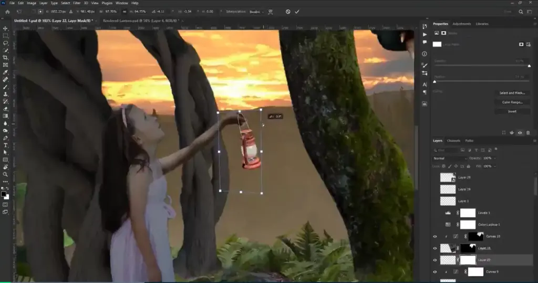Select the Dodge tool
Image resolution: width=538 pixels, height=283 pixels.
pos(5,131)
